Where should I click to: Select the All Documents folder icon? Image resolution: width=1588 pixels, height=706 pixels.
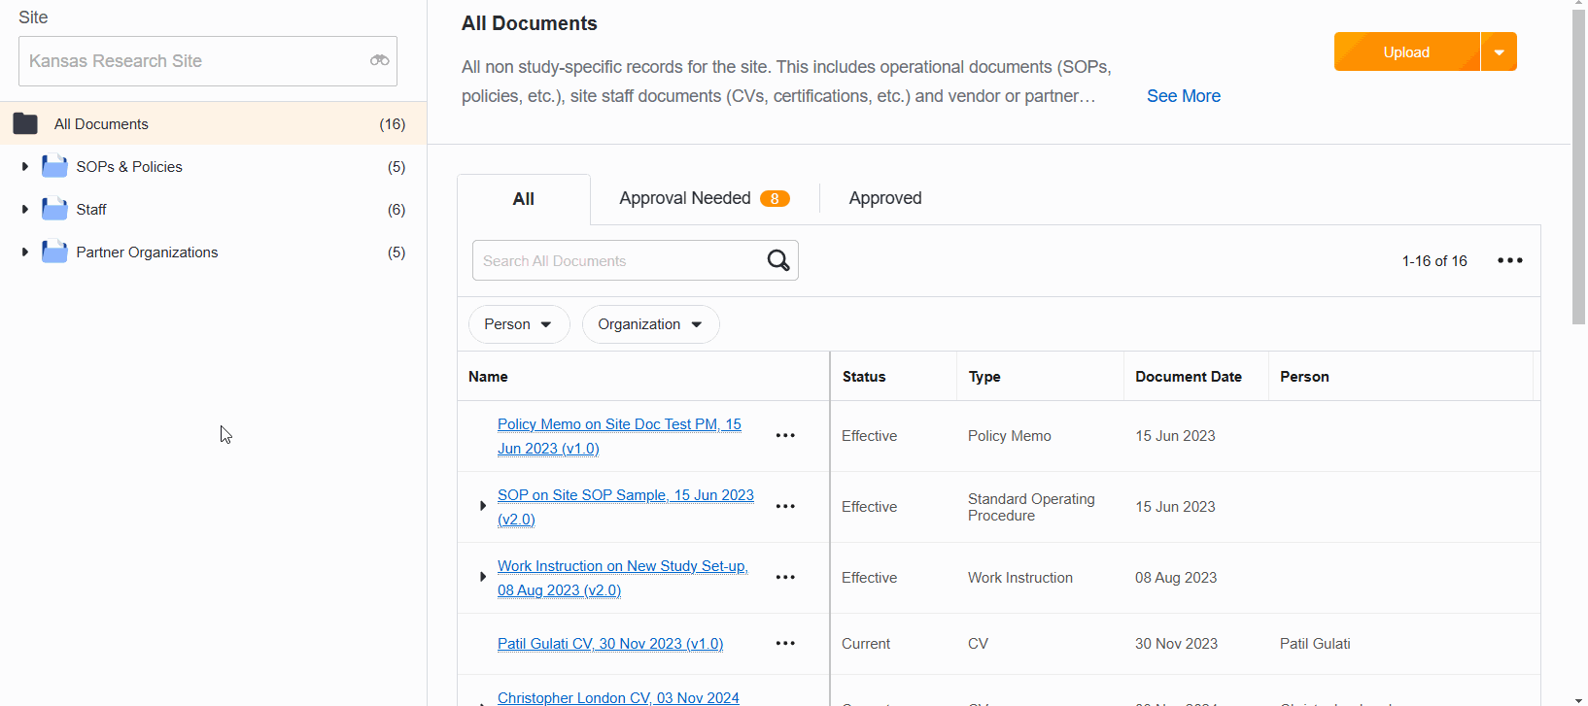(x=25, y=124)
